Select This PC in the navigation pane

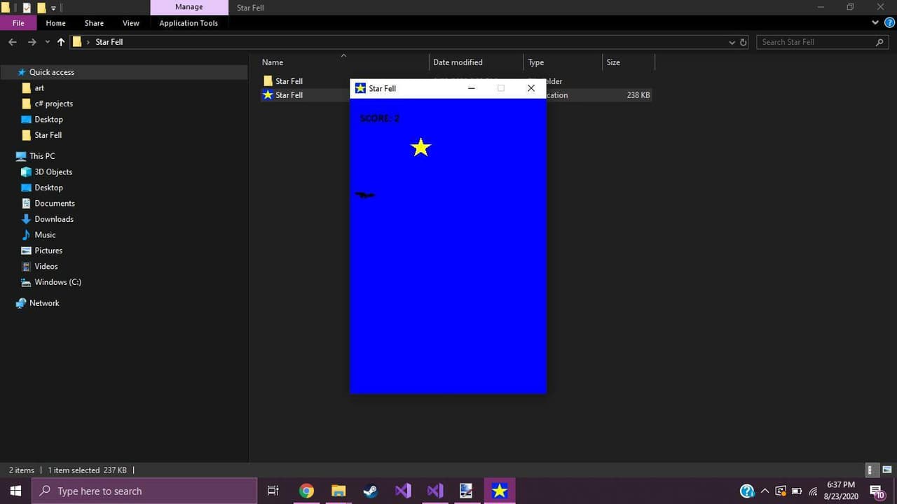[42, 156]
